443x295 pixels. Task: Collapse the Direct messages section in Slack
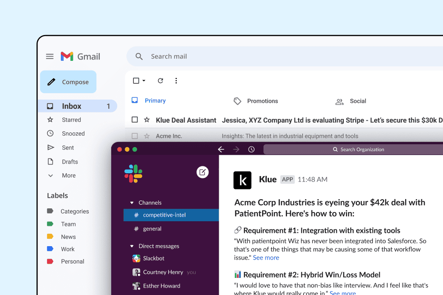[132, 246]
